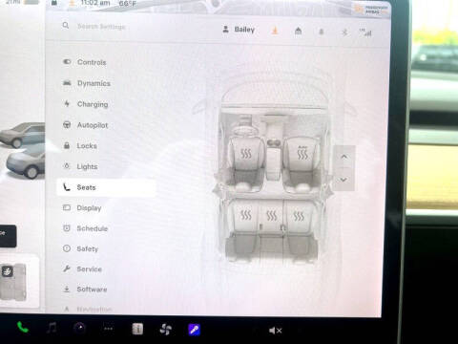Go to the Schedule settings
This screenshot has height=344, width=458.
coord(106,228)
